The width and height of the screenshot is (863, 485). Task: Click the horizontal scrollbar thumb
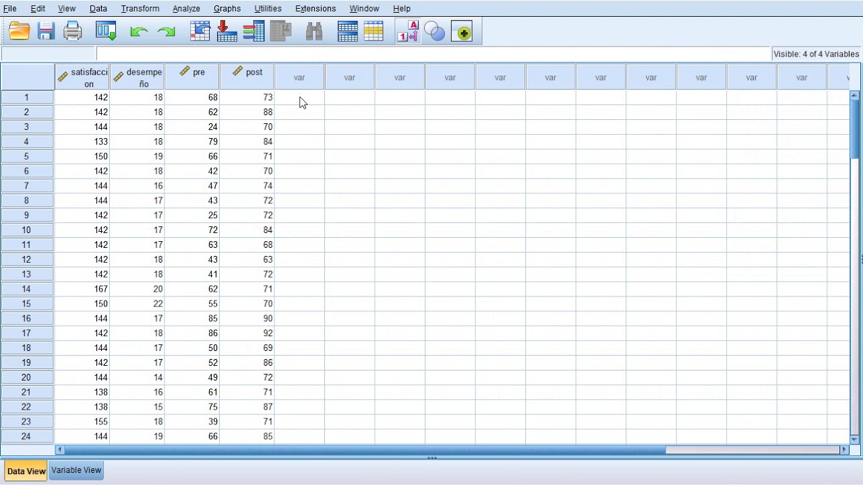365,449
